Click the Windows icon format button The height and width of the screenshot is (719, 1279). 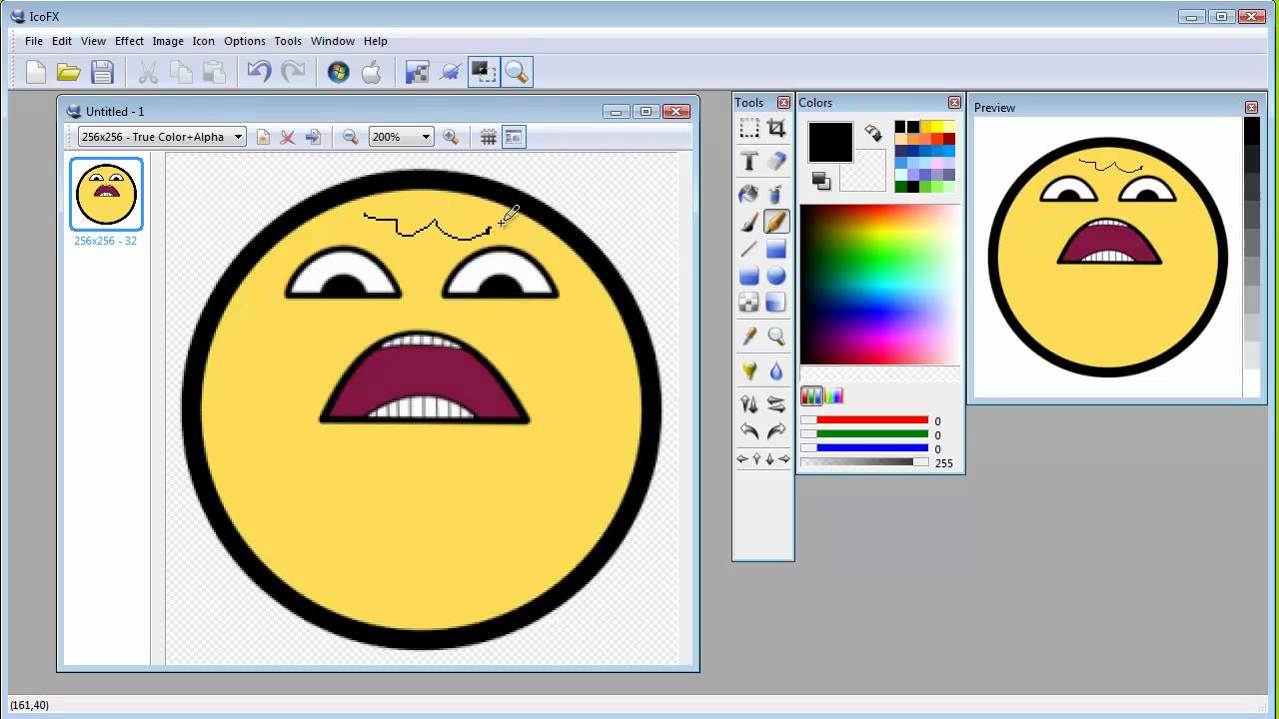(338, 71)
